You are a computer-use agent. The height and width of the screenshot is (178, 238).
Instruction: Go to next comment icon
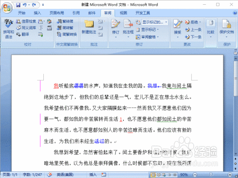coord(100,34)
